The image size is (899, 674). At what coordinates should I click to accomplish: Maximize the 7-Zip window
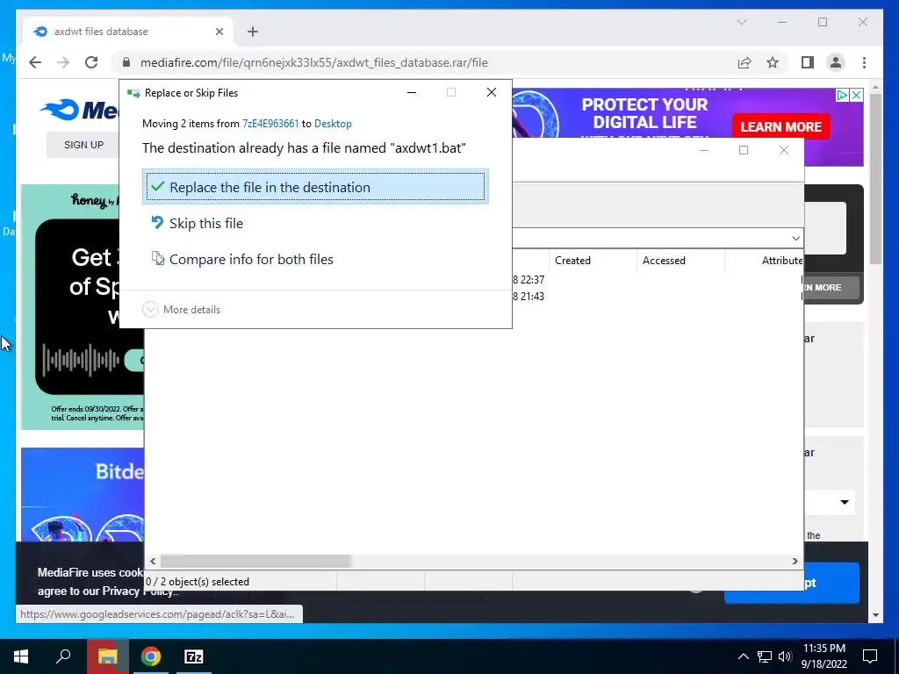(744, 150)
